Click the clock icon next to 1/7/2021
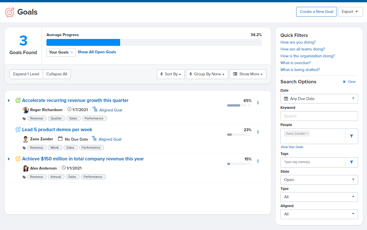This screenshot has width=367, height=230. point(69,109)
